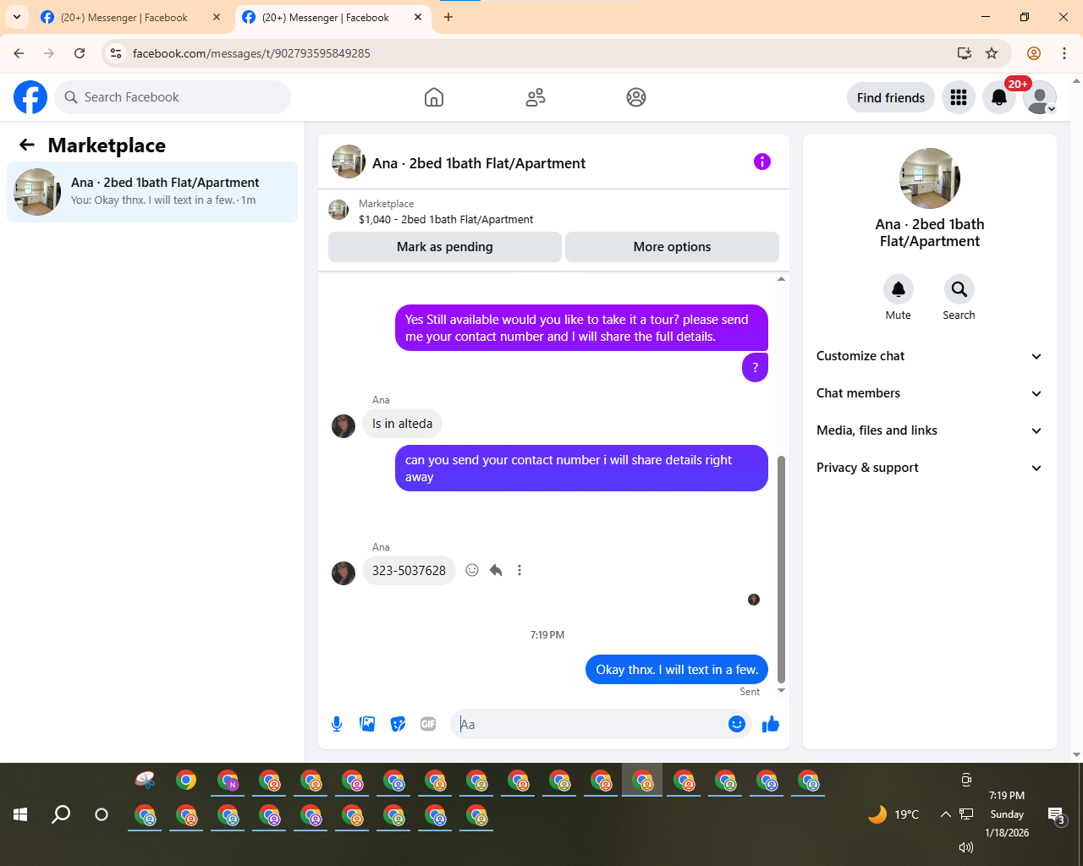Reload the page in Chrome
This screenshot has height=866, width=1083.
tap(80, 53)
